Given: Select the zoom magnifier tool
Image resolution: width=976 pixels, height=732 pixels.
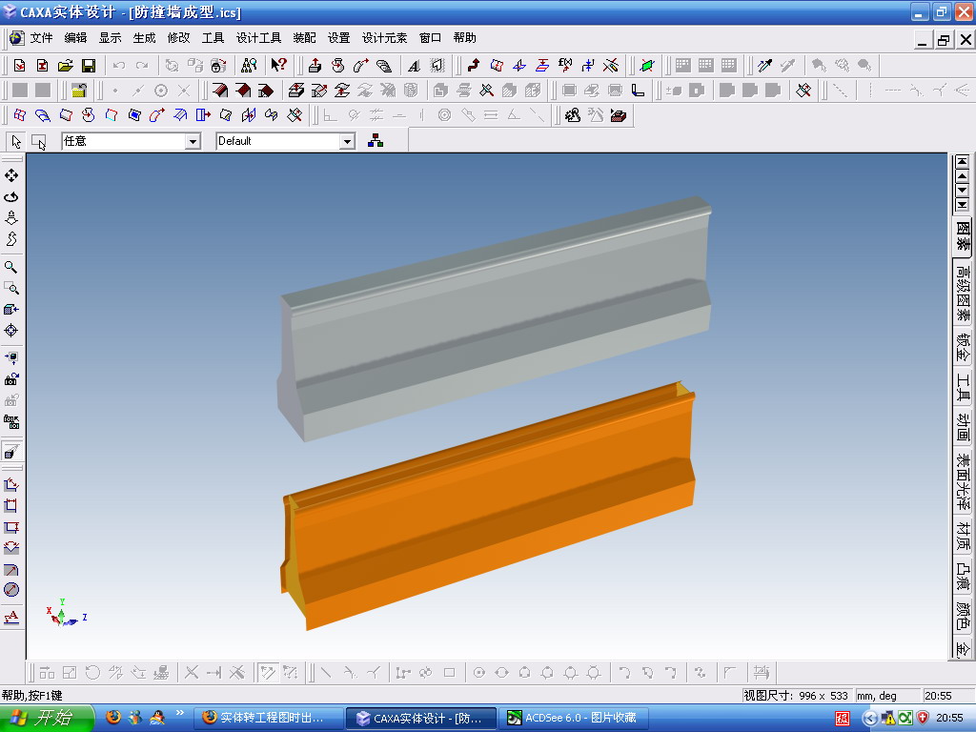Looking at the screenshot, I should pos(11,267).
